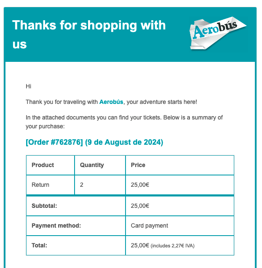Click the Payment method label
The width and height of the screenshot is (262, 268).
(56, 226)
